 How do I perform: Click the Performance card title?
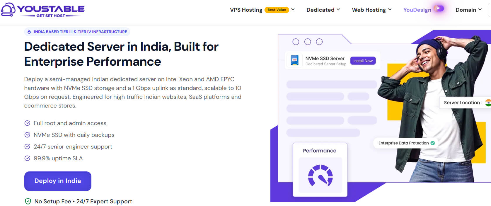pyautogui.click(x=320, y=151)
